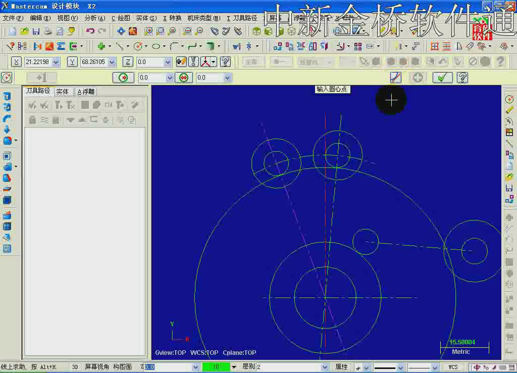This screenshot has width=517, height=373.
Task: Toggle the Y coordinate lock button
Action: [x=72, y=62]
